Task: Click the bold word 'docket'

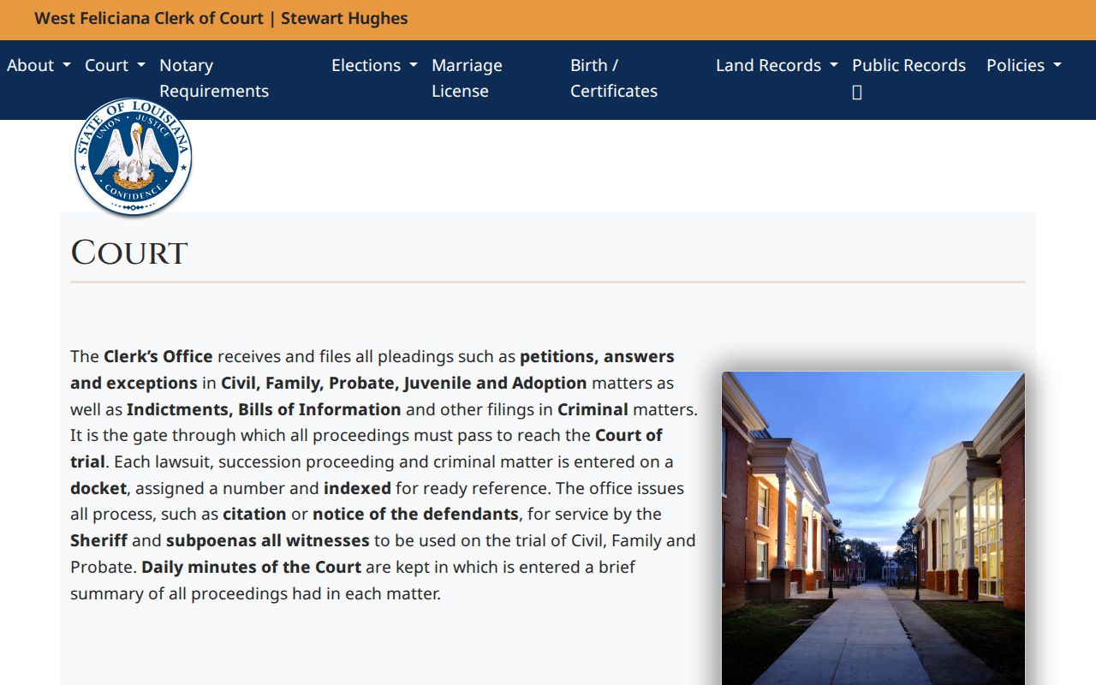Action: [x=98, y=488]
